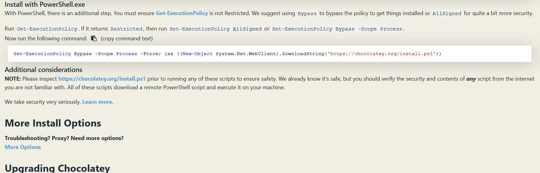
Task: Click the 'Install with PowerShell.exe' heading
Action: coord(45,5)
